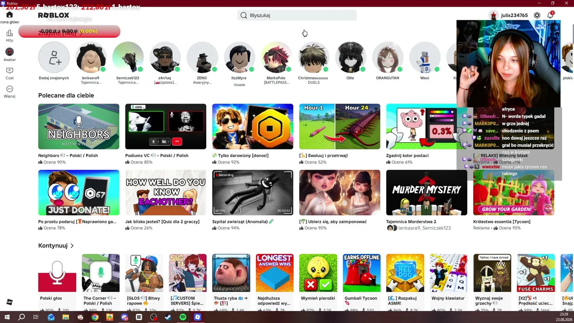The image size is (574, 323).
Task: Open ZENO's friend avatar
Action: (202, 57)
